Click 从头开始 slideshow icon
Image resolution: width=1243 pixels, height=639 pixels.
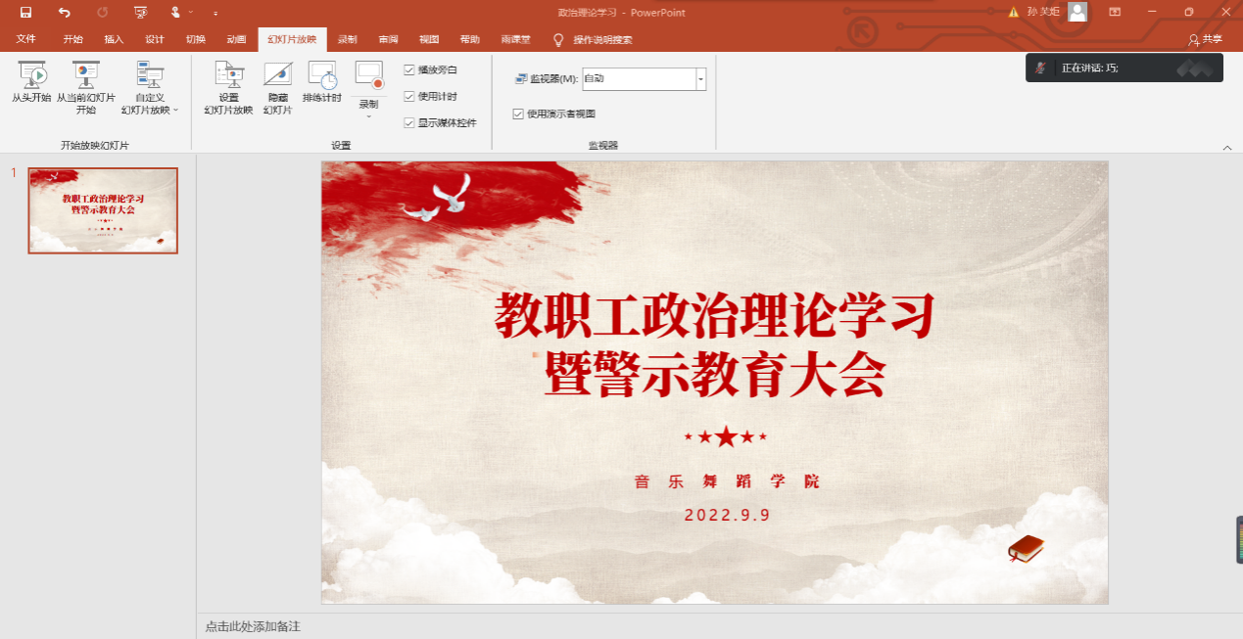(31, 75)
